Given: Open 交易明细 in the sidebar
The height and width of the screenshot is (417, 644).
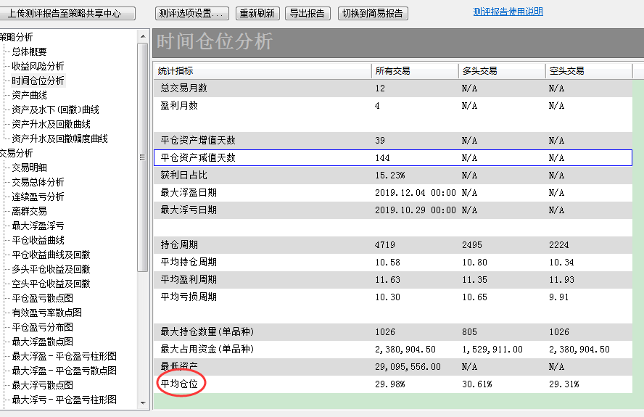Looking at the screenshot, I should (x=29, y=168).
